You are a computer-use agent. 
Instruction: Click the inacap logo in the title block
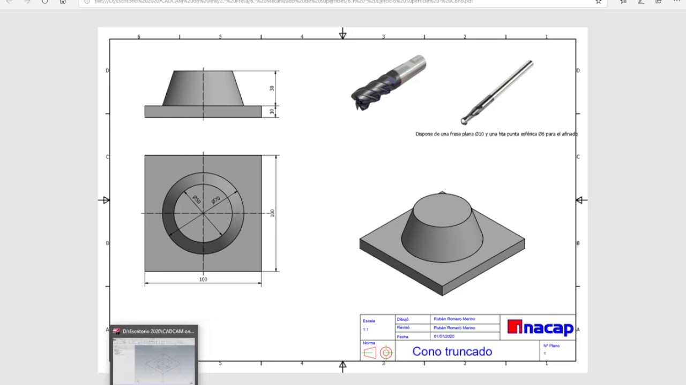pyautogui.click(x=540, y=327)
